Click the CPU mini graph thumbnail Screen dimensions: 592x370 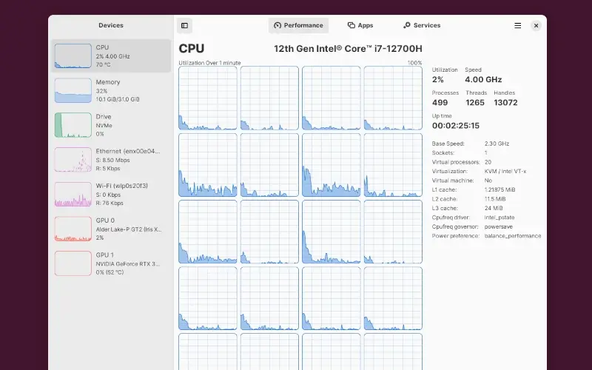coord(73,56)
